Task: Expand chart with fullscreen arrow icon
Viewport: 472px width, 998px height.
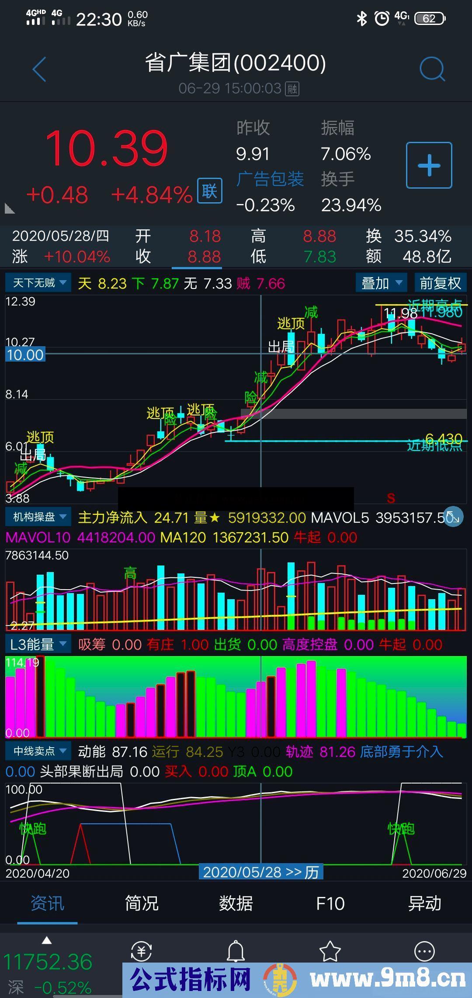Action: [x=453, y=517]
